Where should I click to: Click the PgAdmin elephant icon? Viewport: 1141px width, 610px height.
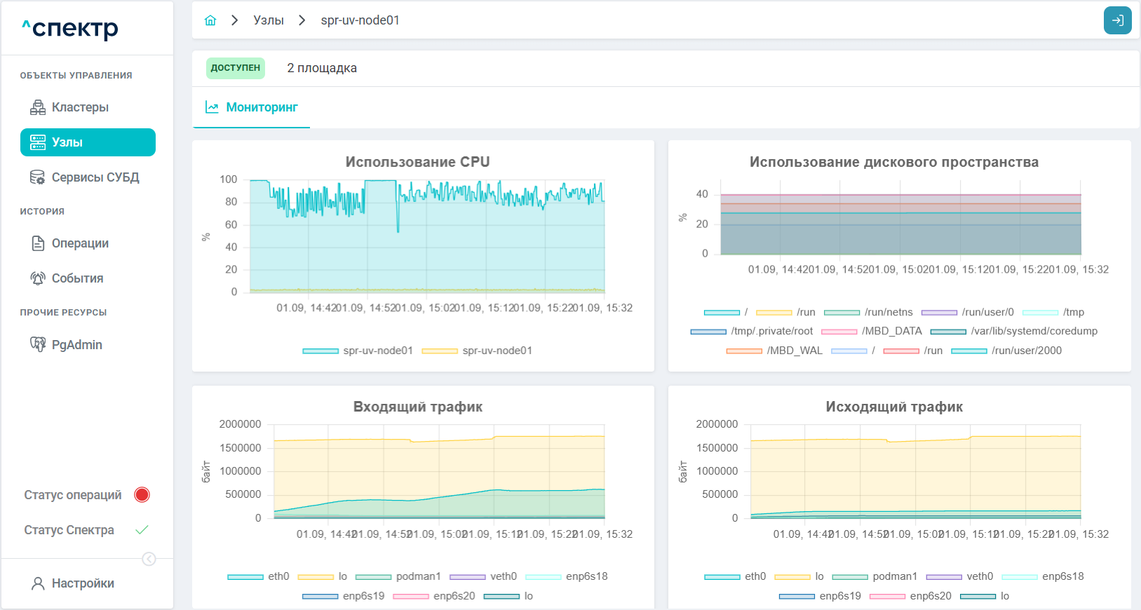(x=38, y=344)
